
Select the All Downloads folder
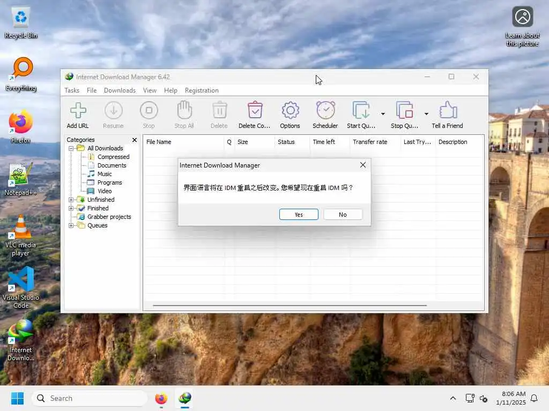coord(105,148)
